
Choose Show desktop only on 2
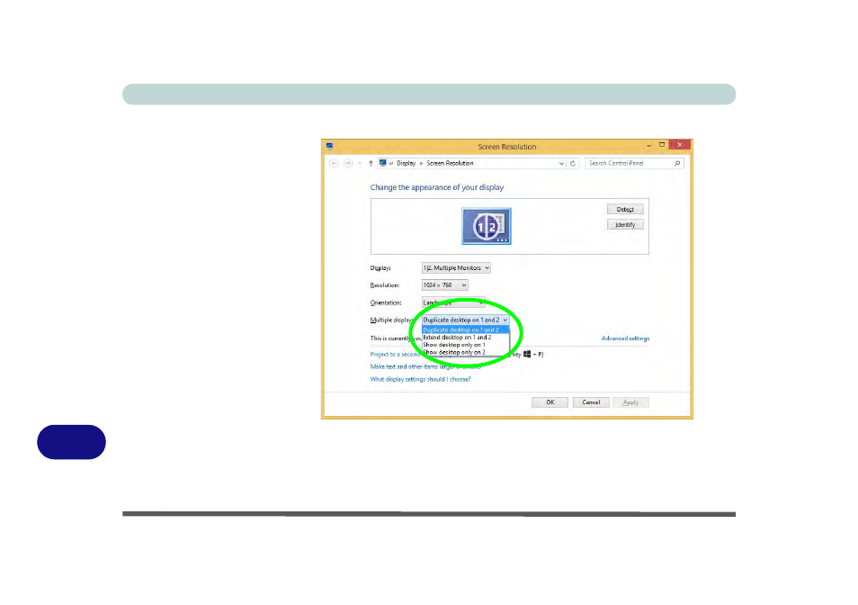point(466,352)
